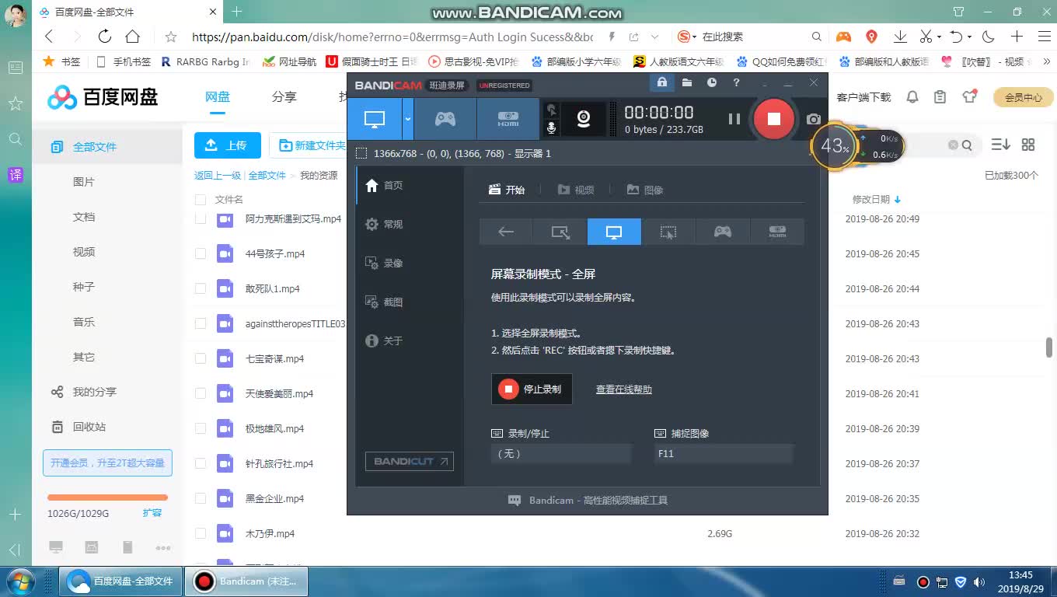Screen dimensions: 1057x597
Task: Sort by 修改日期 column arrow
Action: 898,200
